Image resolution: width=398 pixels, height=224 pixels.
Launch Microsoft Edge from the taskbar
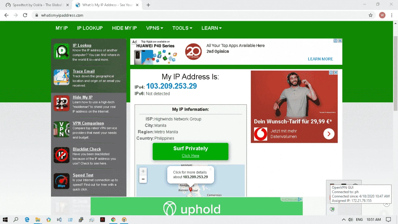(27, 220)
